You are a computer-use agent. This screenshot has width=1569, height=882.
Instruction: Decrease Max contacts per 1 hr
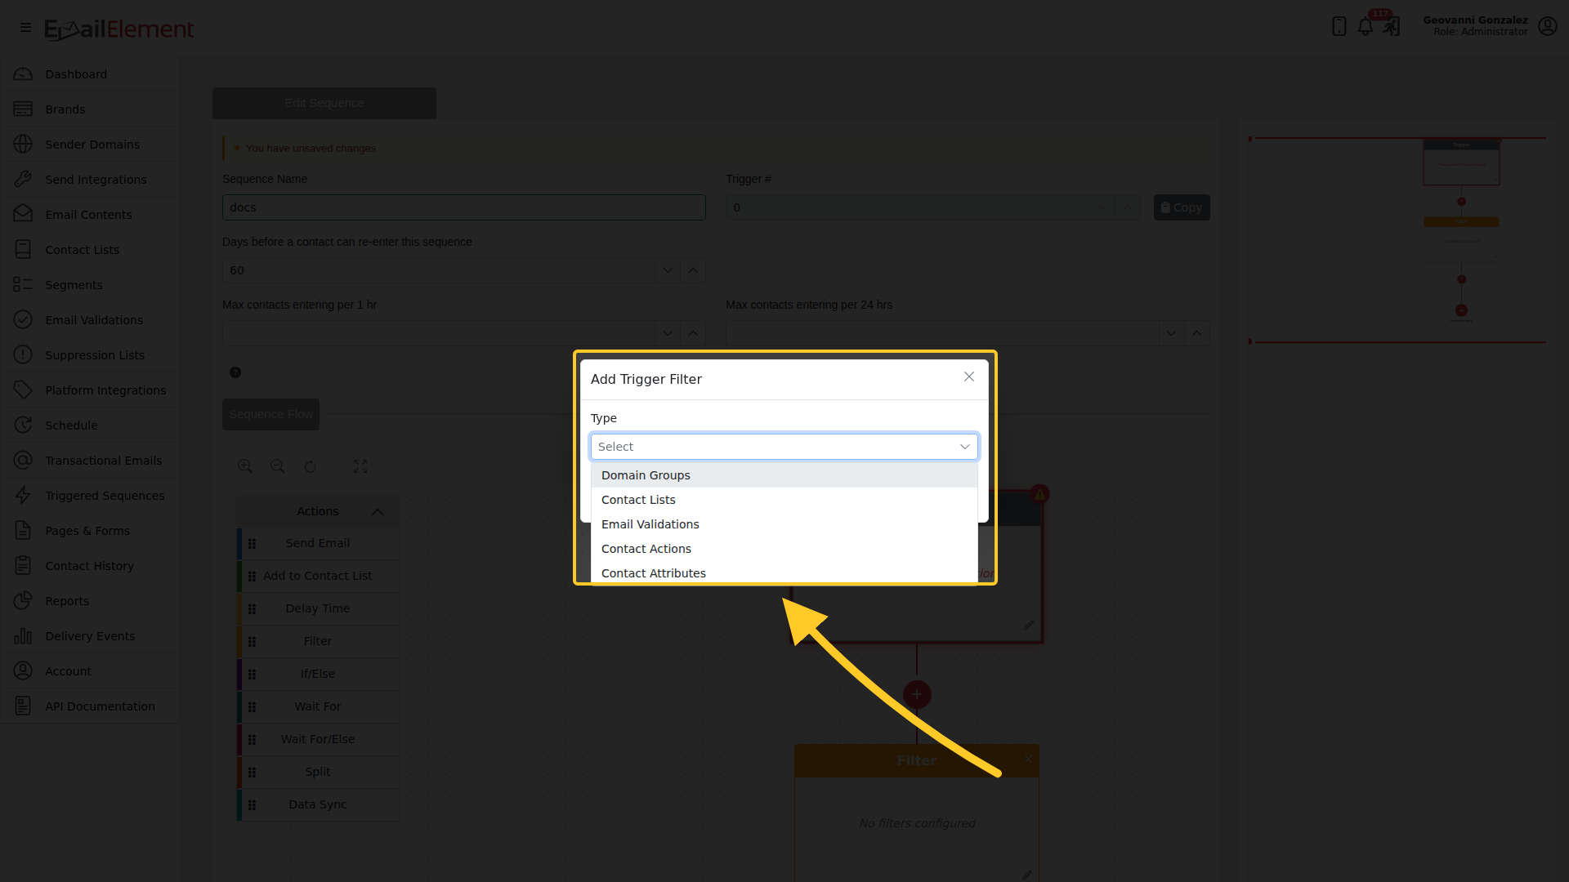668,333
